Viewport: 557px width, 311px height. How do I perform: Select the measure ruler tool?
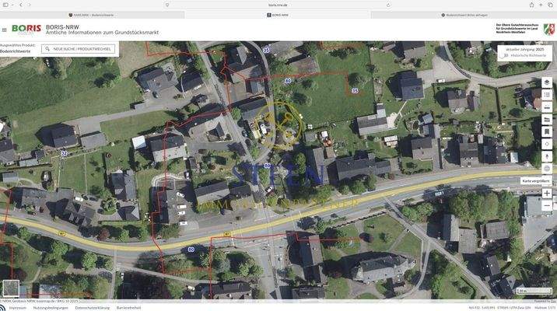coord(547,107)
